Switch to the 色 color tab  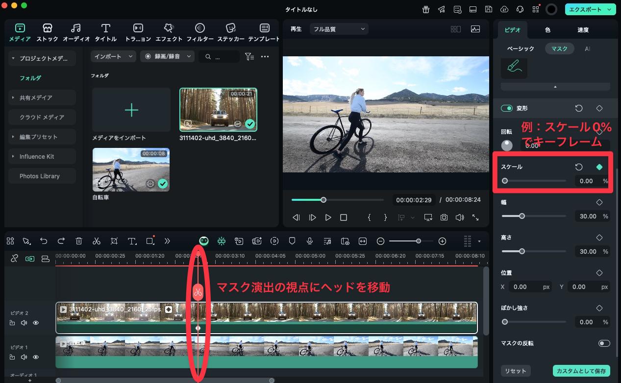pos(547,30)
